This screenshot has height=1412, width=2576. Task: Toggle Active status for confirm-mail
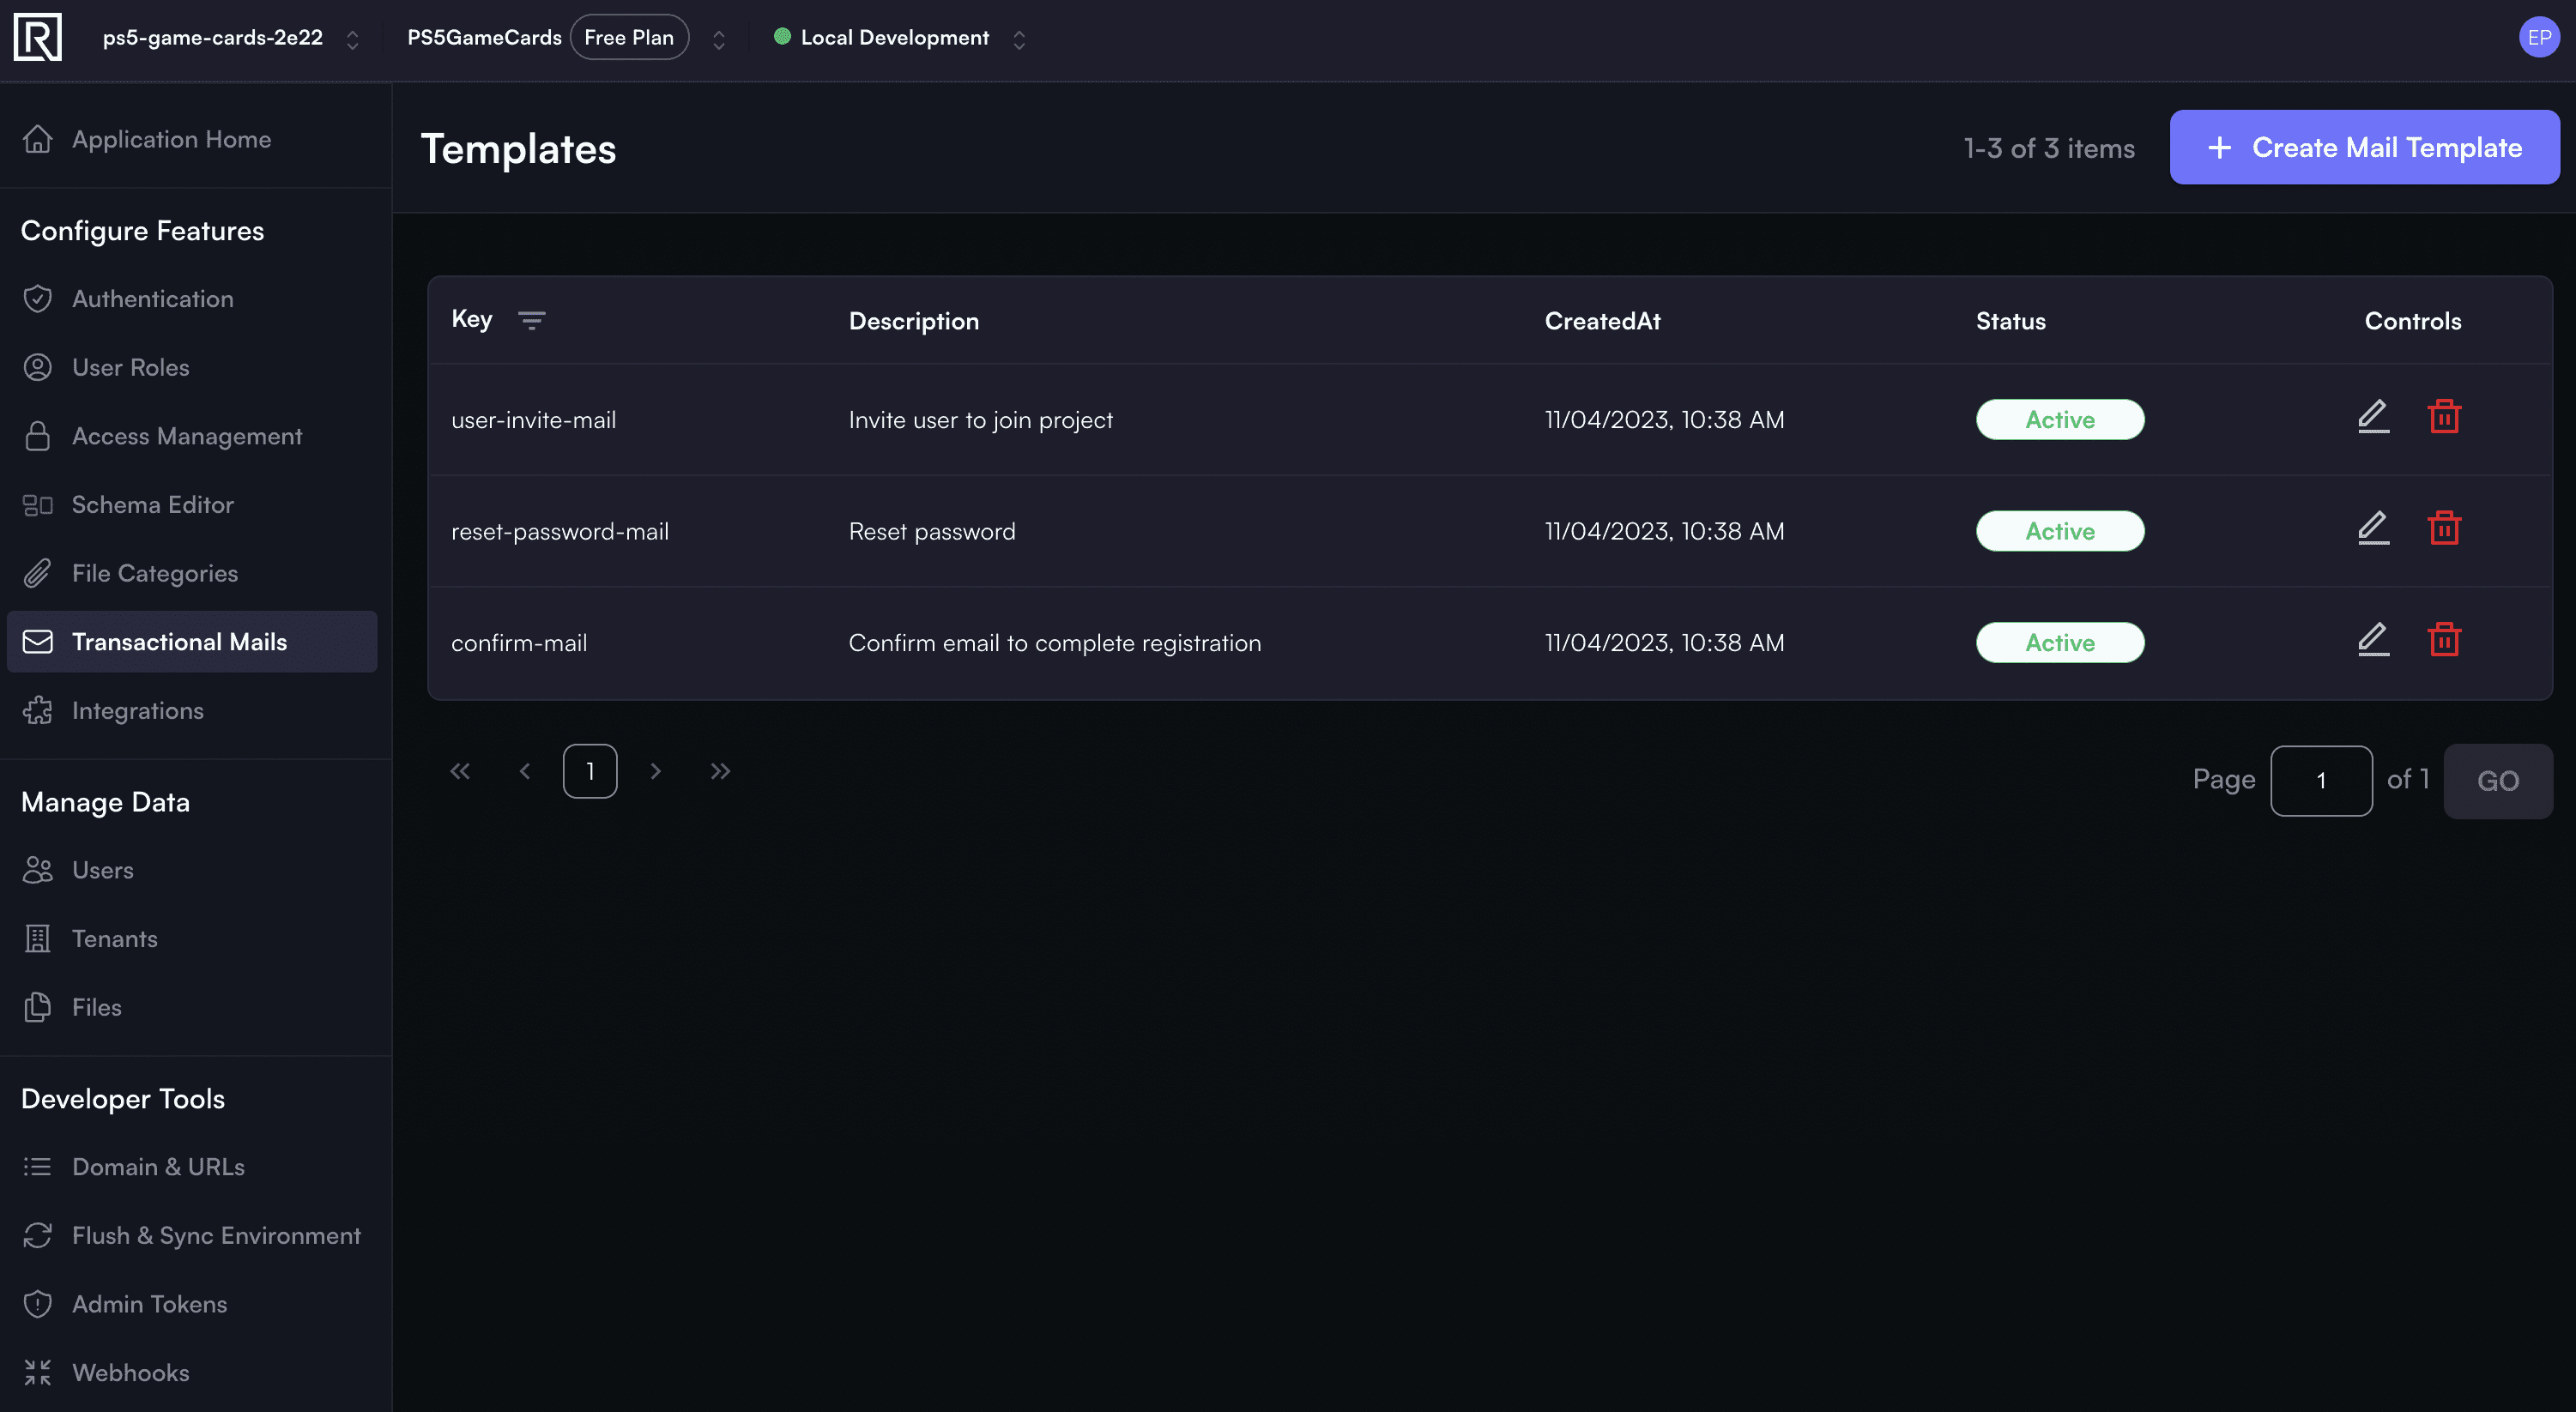tap(2059, 642)
